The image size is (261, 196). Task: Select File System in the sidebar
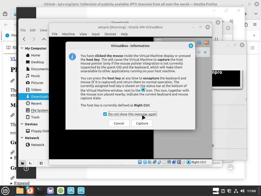pyautogui.click(x=34, y=110)
